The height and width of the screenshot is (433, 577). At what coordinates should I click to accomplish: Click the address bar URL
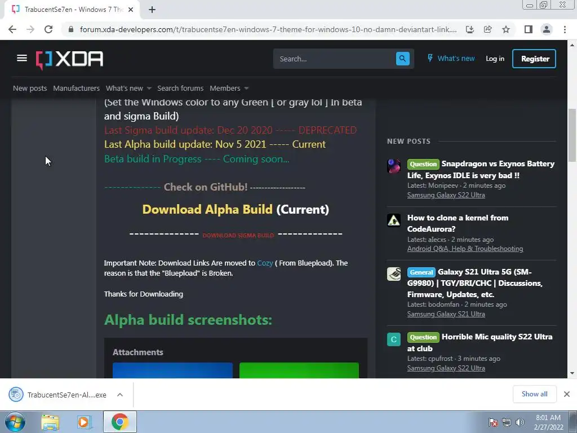(268, 29)
